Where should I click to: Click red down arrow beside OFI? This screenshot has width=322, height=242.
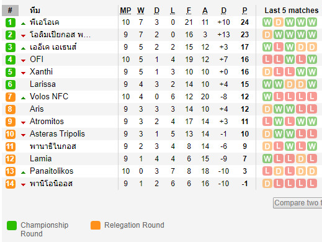tap(23, 61)
